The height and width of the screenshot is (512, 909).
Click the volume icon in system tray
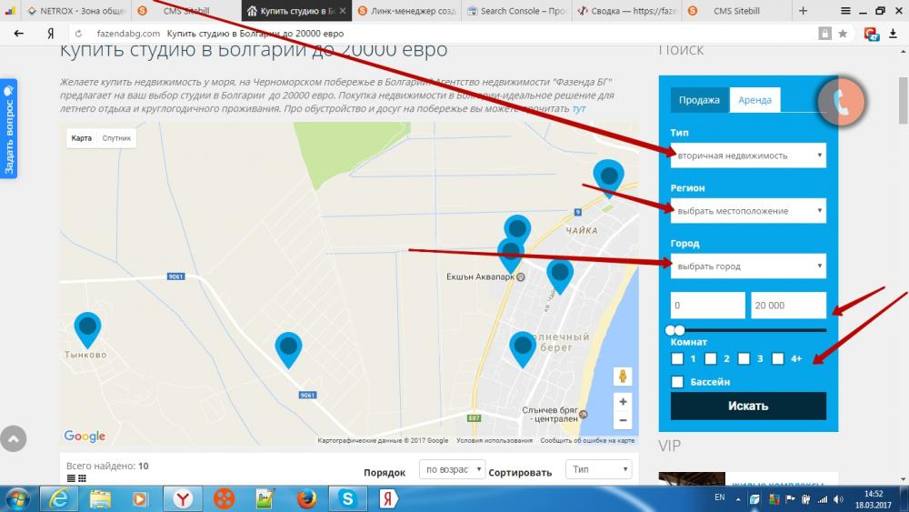coord(838,499)
